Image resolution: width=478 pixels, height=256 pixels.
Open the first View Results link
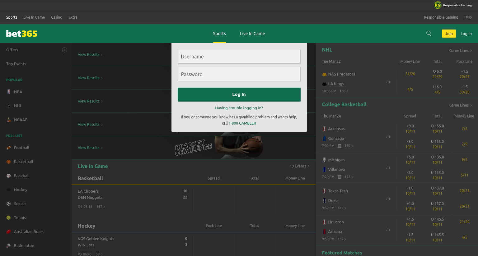click(90, 54)
